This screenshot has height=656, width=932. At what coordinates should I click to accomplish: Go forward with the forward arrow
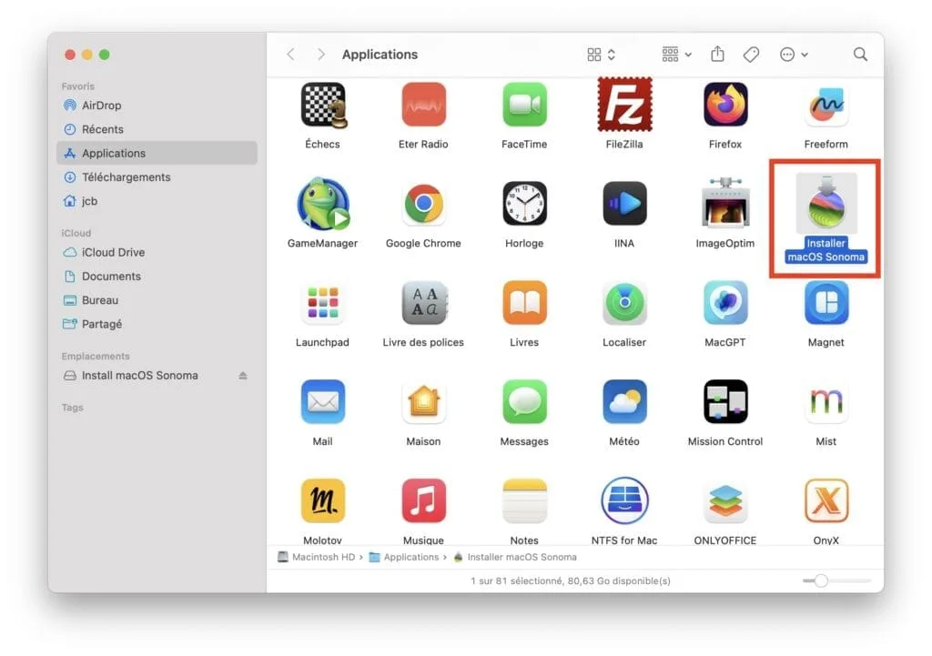(321, 55)
